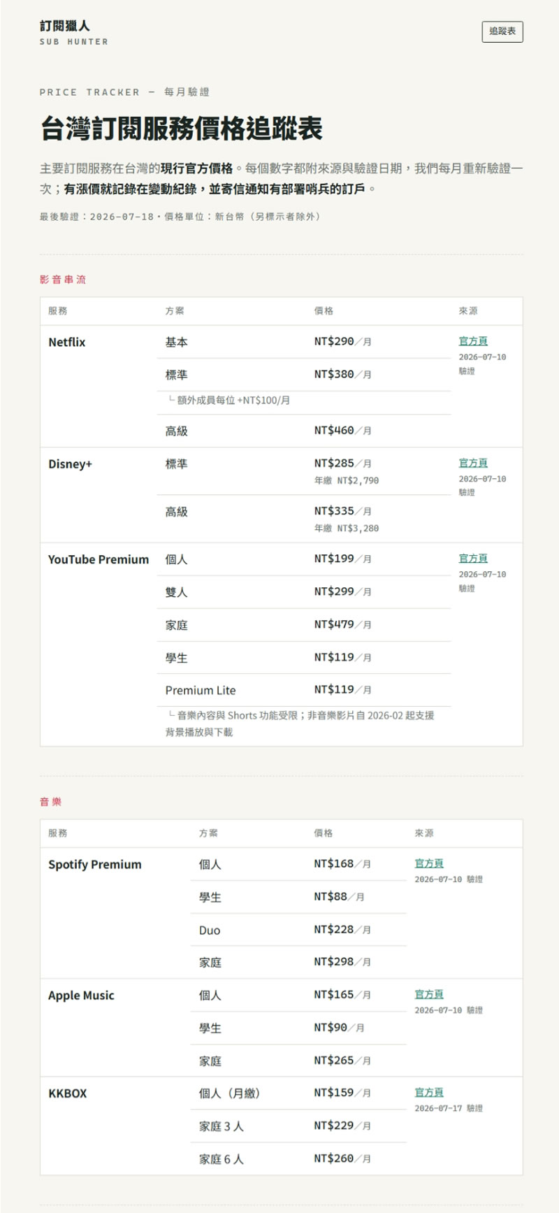Select YouTube 雙人 price NT$299/月
Image resolution: width=559 pixels, height=1213 pixels.
(343, 591)
